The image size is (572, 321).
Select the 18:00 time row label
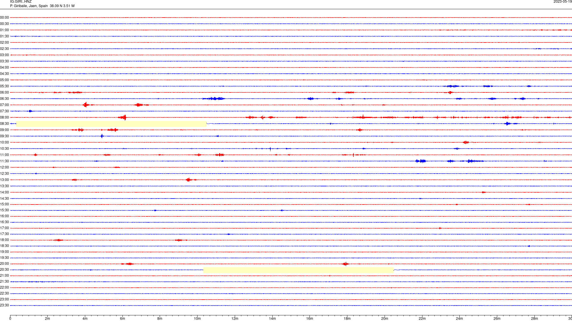[4, 240]
